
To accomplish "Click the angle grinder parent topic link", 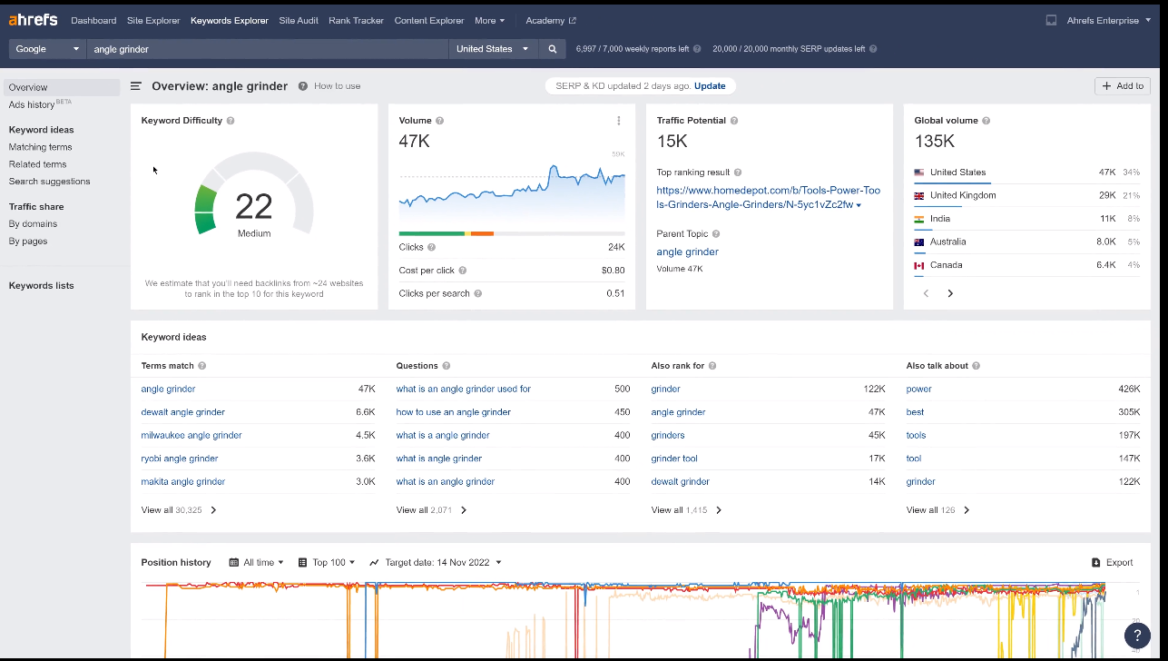I will pyautogui.click(x=687, y=252).
